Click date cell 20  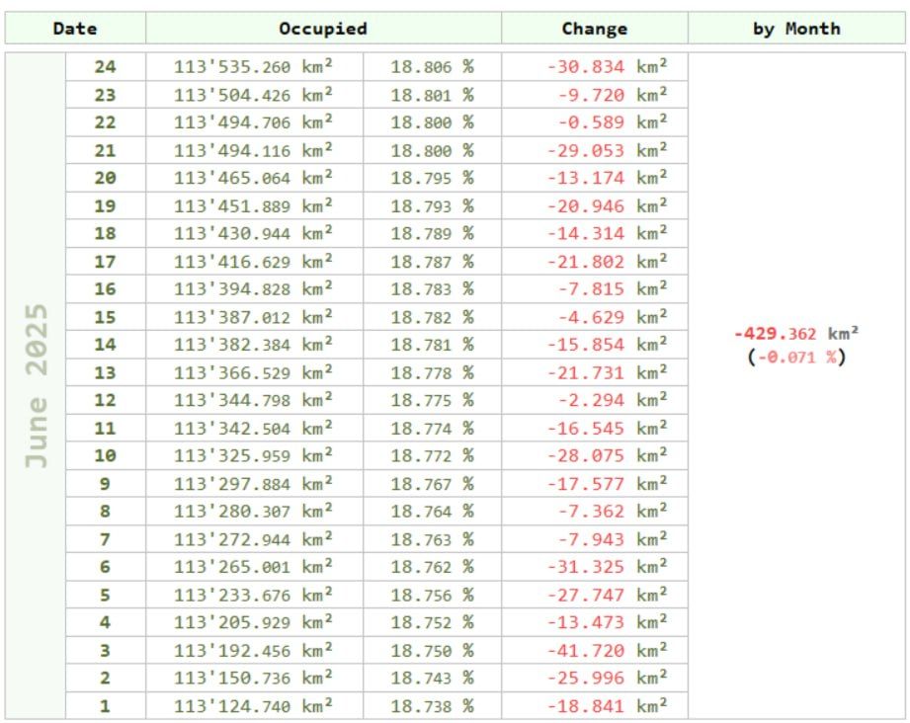106,178
